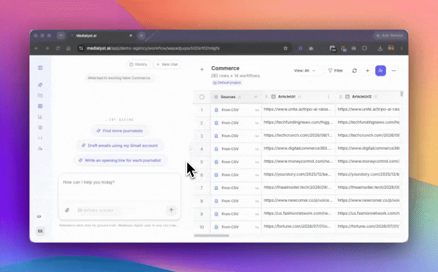Open the tables grid icon in sidebar
Screen dimensions: 438x272
[40, 106]
